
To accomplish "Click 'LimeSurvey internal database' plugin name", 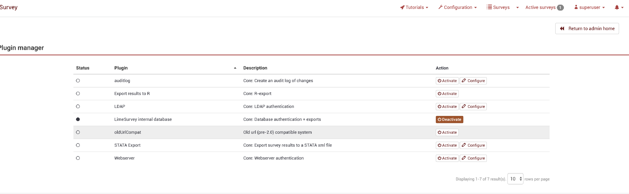I will coord(143,119).
